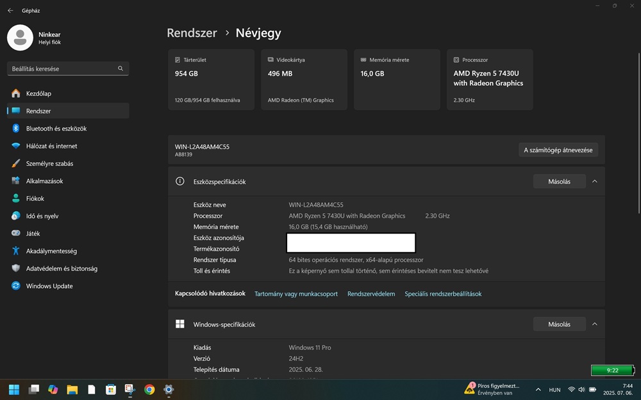641x400 pixels.
Task: Open the Rendszervédelem link
Action: [x=371, y=294]
